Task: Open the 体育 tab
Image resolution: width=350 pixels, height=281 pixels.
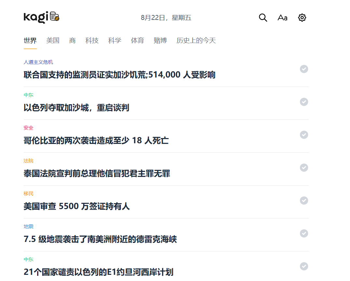Action: coord(137,40)
